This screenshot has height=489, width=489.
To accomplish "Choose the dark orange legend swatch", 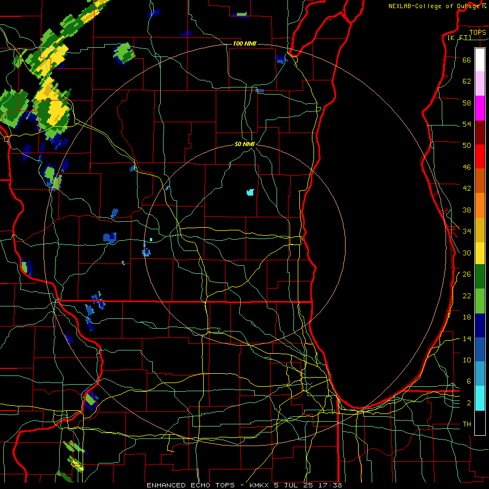I will pos(480,180).
